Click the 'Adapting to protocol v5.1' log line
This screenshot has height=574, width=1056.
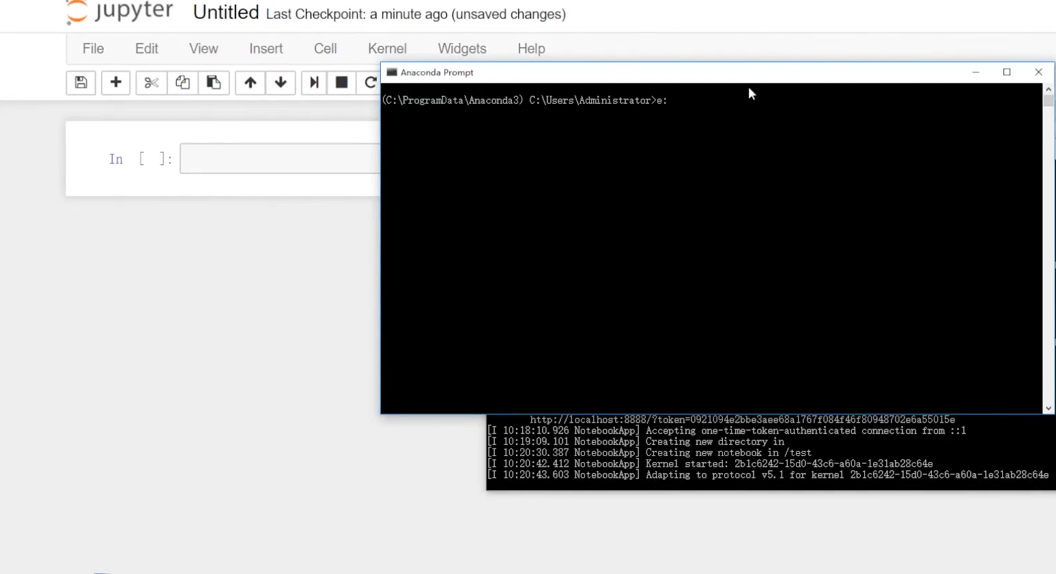point(768,475)
